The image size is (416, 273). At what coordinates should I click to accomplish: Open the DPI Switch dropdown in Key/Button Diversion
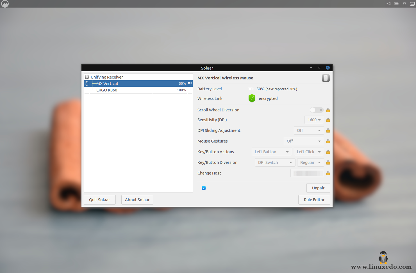point(275,162)
